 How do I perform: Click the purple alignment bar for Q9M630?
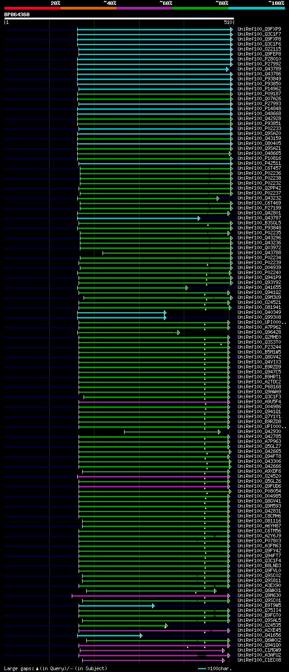pyautogui.click(x=151, y=596)
